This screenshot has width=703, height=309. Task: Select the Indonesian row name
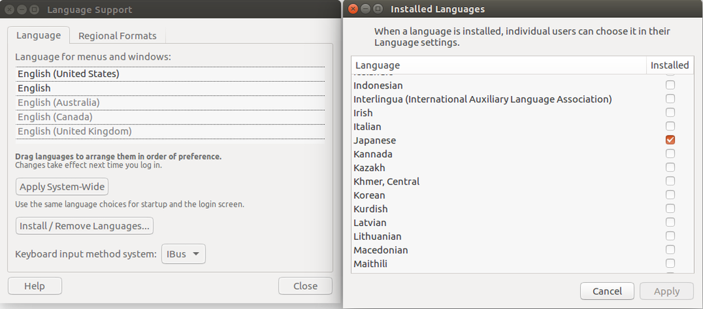pos(378,85)
